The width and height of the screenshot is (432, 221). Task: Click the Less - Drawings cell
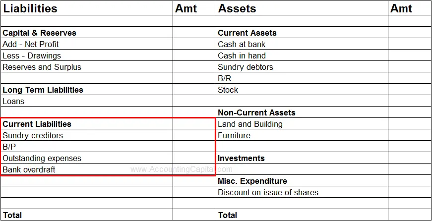tap(32, 55)
